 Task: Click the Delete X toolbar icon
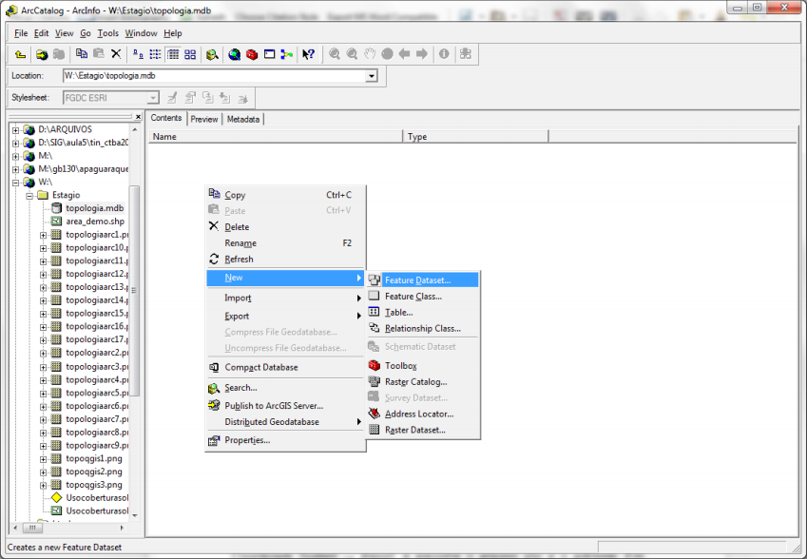pos(116,53)
